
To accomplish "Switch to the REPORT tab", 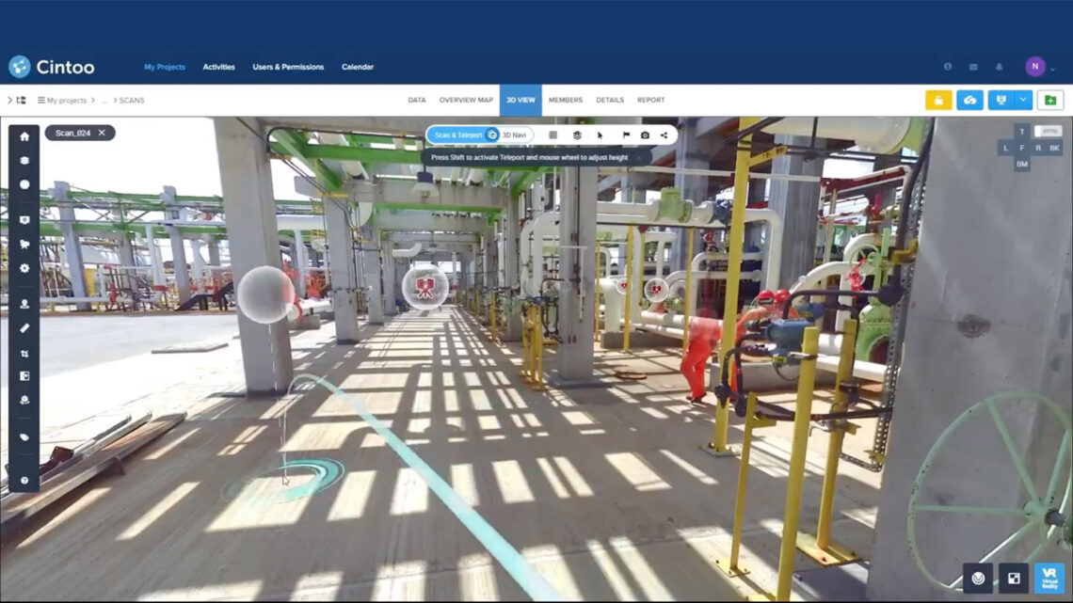I will pyautogui.click(x=650, y=100).
